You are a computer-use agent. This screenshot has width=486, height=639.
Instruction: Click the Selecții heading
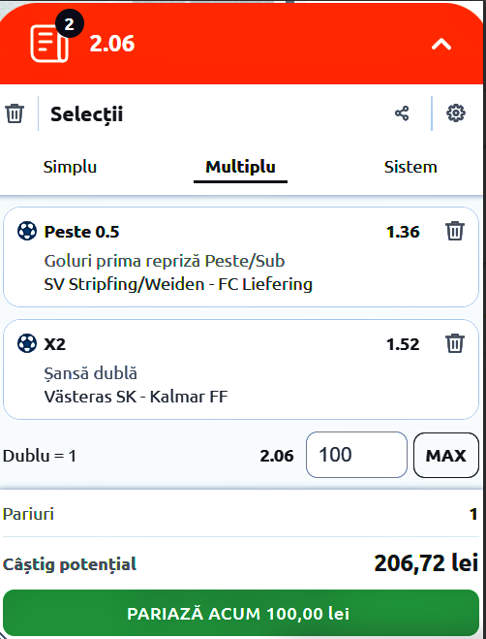(87, 114)
